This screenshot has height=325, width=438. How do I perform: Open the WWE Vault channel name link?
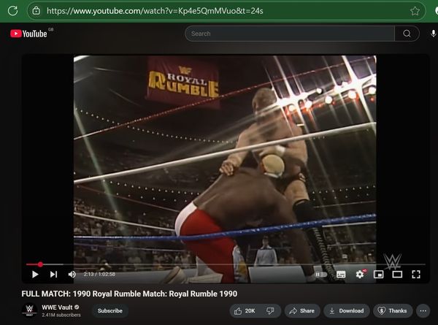[x=57, y=307]
